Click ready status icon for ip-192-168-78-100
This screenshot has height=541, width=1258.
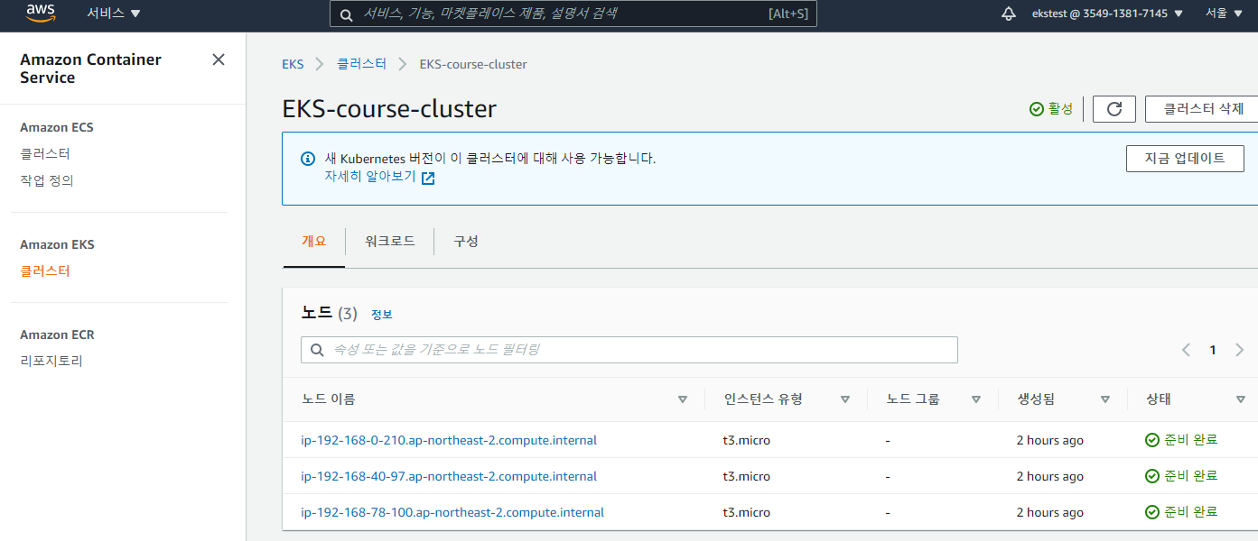click(1152, 512)
